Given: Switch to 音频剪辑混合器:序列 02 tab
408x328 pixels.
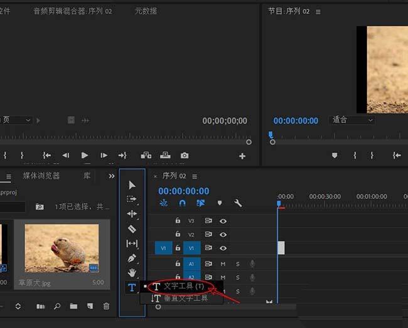Looking at the screenshot, I should coord(73,11).
